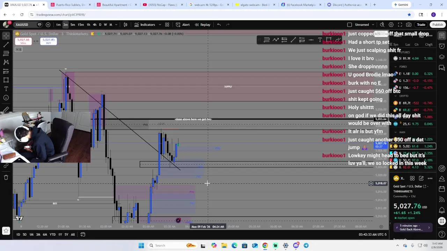Take a chart snapshot camera icon
This screenshot has height=251, width=447.
point(409,25)
